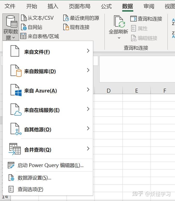Switch to the 页面布局 ribbon tab
This screenshot has height=201, width=175.
(x=80, y=6)
